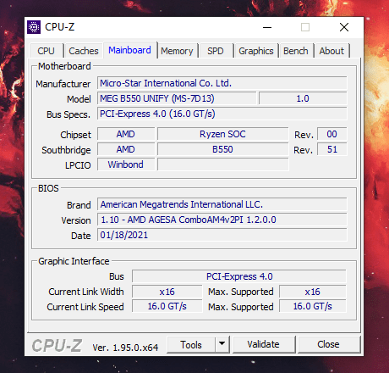Click the CPU-Z app icon in title bar
Screen dimensions: 389x373
click(x=34, y=27)
